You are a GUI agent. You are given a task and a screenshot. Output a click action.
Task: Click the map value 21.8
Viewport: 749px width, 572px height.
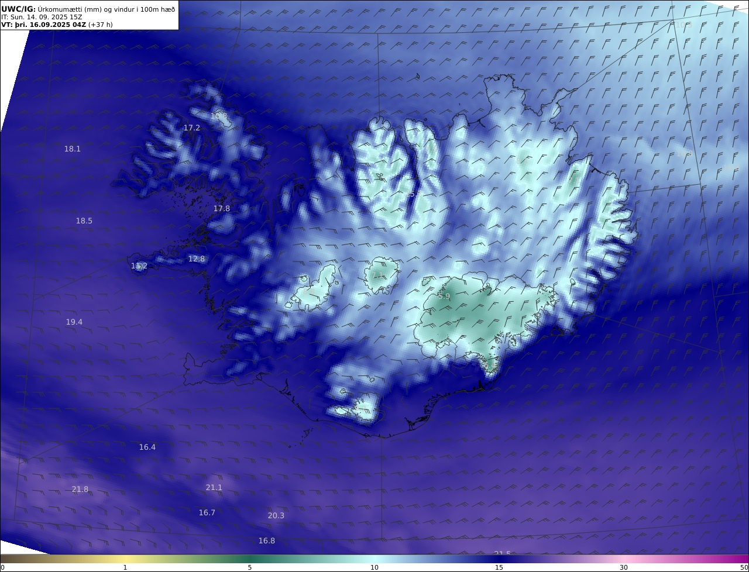pos(80,490)
